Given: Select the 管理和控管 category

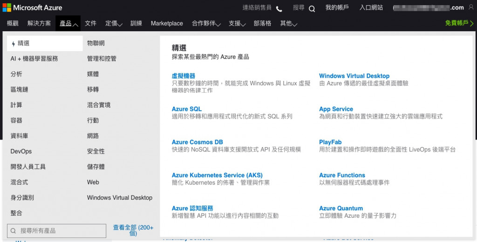Looking at the screenshot, I should (102, 59).
